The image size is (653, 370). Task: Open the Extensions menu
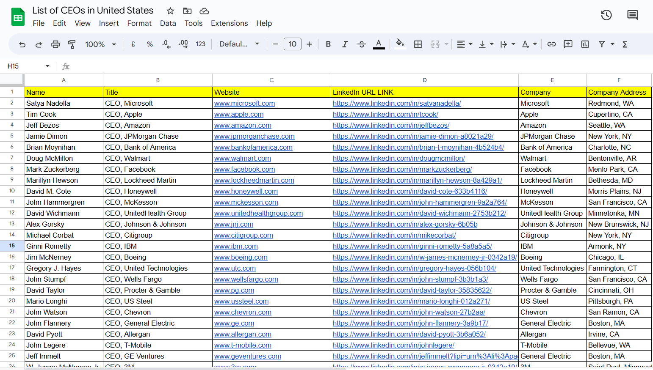pos(230,23)
